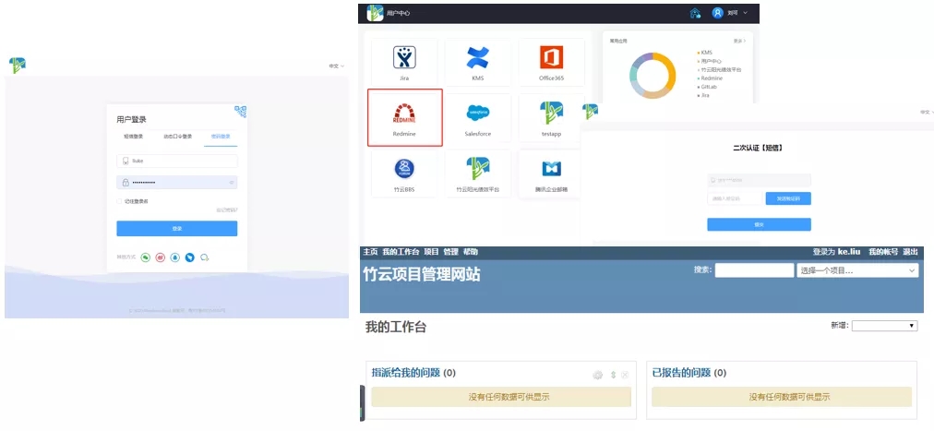Toggle password visibility eye icon
Screen dimensions: 934x431
[x=231, y=182]
